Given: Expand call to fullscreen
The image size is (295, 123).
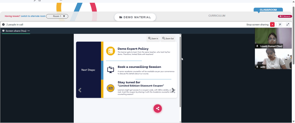Looking at the screenshot, I should [x=288, y=25].
